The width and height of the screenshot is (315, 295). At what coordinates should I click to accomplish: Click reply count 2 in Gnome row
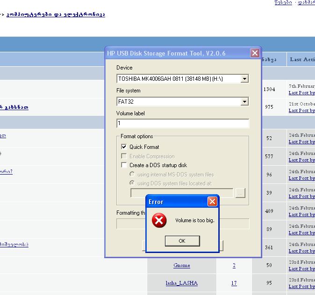click(234, 266)
